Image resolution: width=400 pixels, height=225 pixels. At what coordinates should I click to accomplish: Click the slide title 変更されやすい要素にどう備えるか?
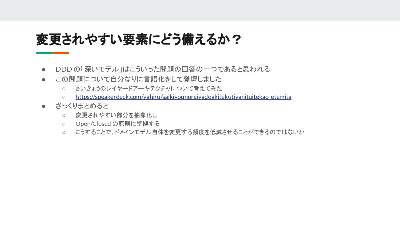(138, 39)
